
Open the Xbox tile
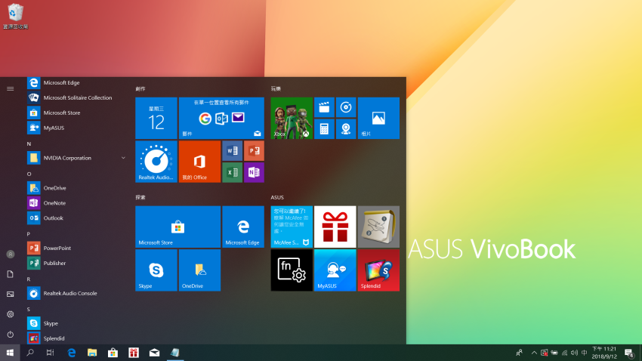(292, 119)
